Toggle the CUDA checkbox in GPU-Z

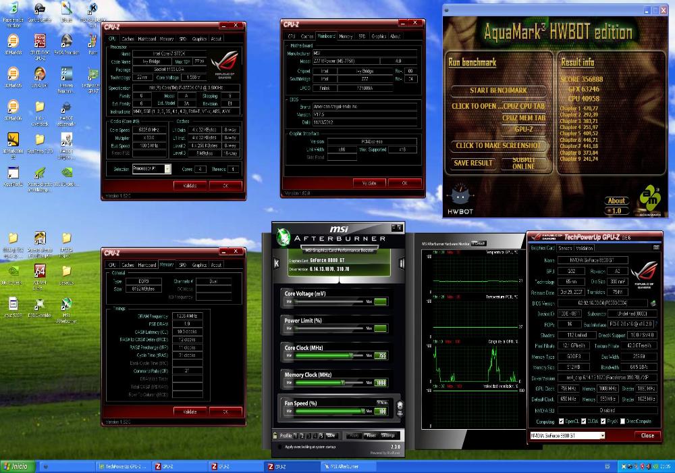pos(583,421)
